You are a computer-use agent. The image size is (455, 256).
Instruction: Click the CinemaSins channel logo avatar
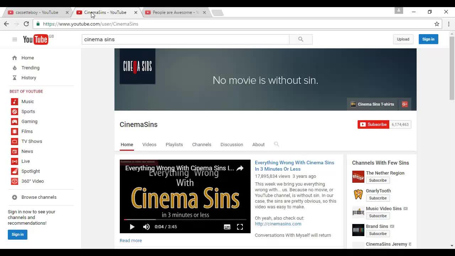[x=138, y=66]
